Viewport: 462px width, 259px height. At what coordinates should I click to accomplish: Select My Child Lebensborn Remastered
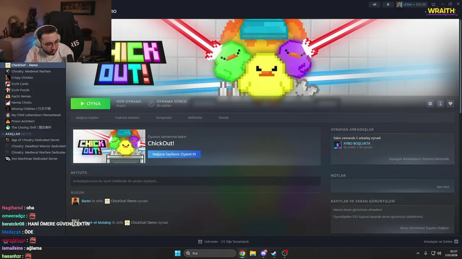pos(33,115)
